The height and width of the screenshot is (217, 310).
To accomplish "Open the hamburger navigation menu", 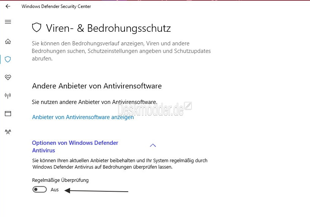I will click(8, 22).
